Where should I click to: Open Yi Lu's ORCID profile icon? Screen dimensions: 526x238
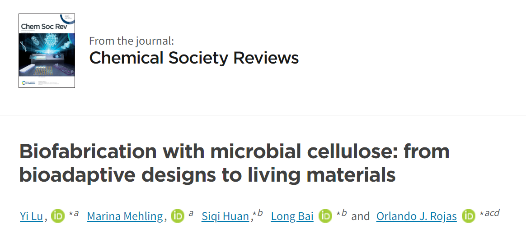tap(58, 216)
